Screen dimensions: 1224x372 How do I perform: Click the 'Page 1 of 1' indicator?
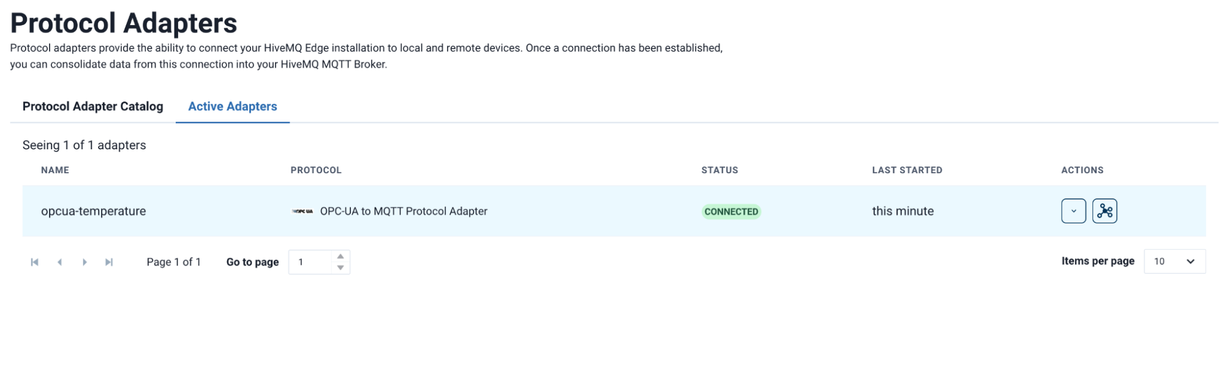click(x=174, y=262)
